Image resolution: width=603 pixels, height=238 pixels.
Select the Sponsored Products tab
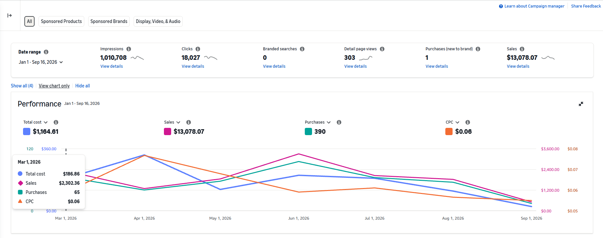(61, 21)
